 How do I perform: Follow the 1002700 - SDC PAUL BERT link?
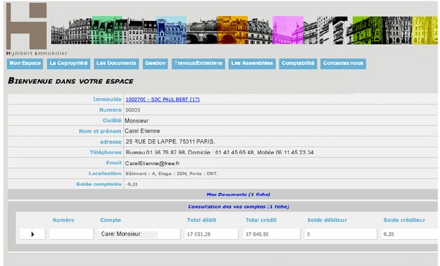point(162,100)
